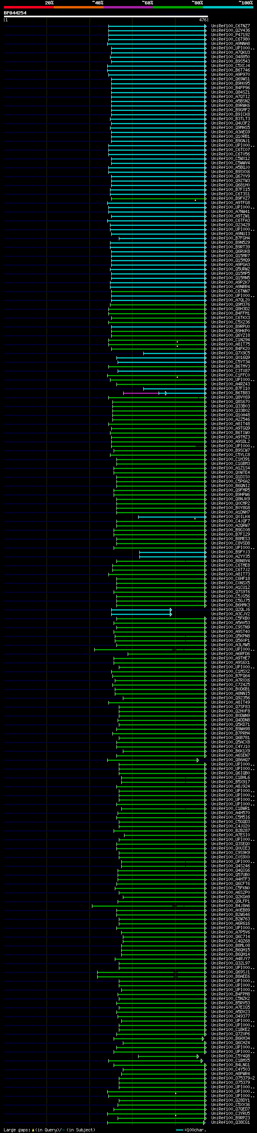The height and width of the screenshot is (1133, 257).
Task: Click the UniRef100_A7QTI2 entry
Action: point(230,96)
